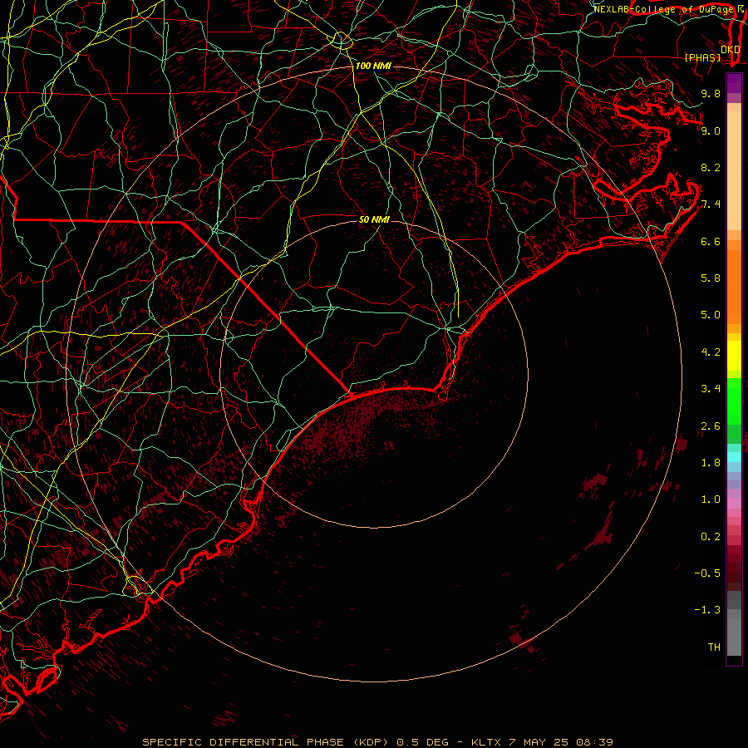Pick the solid orange segment of the color bar

point(734,288)
